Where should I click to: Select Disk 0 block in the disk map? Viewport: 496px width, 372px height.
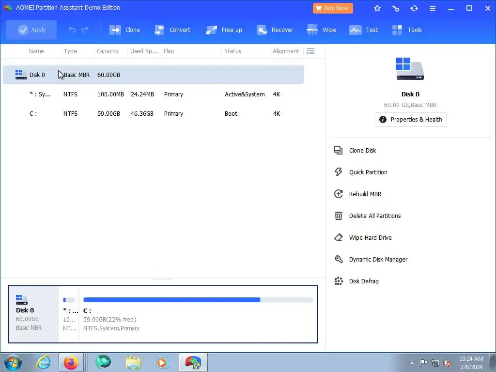click(34, 314)
